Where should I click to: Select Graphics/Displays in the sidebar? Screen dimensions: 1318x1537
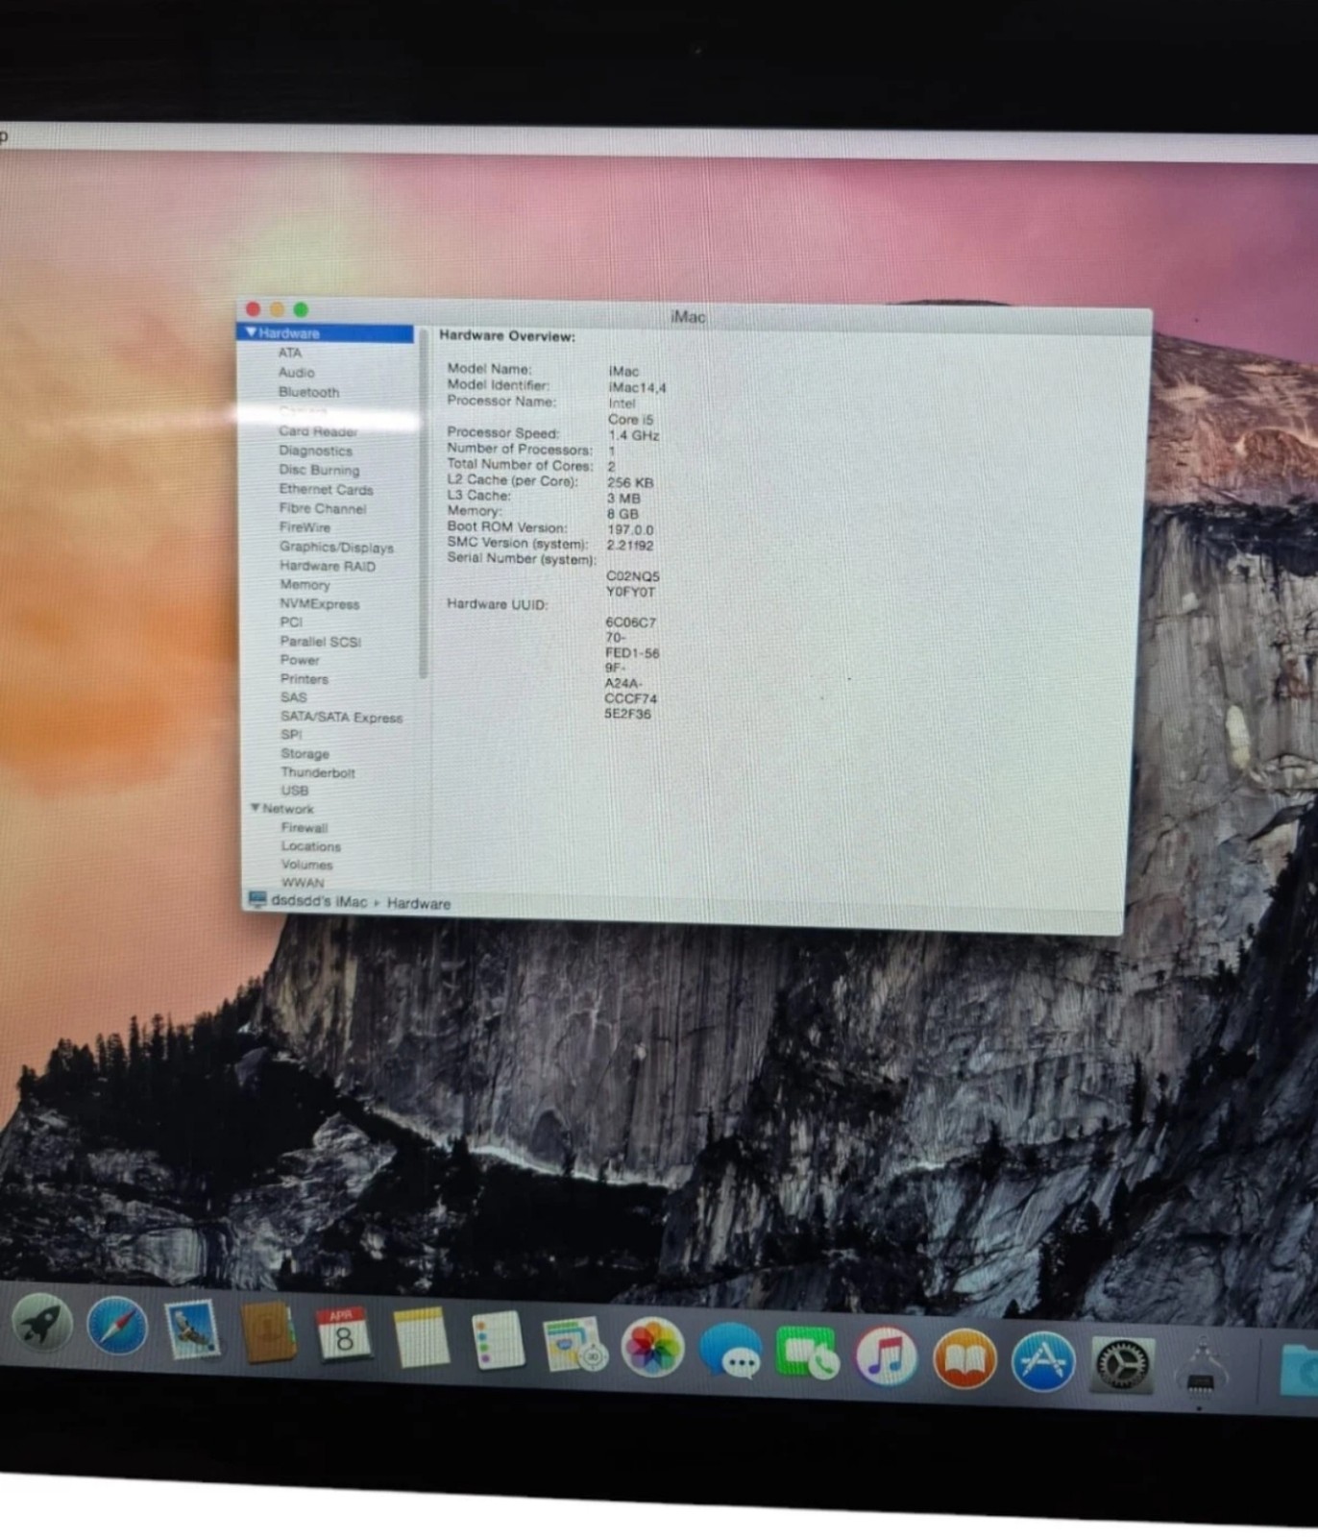click(336, 547)
